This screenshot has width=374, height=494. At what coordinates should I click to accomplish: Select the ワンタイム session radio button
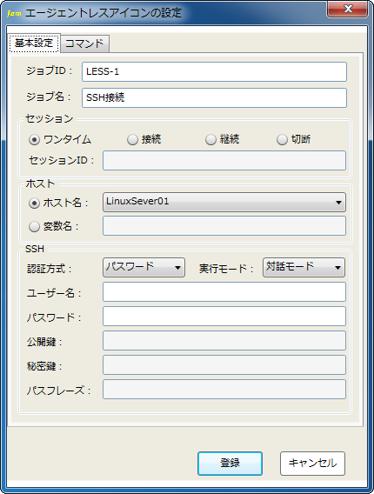(x=34, y=139)
